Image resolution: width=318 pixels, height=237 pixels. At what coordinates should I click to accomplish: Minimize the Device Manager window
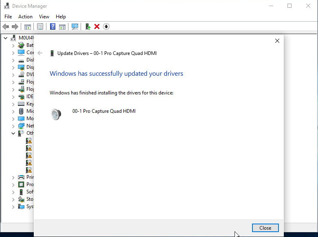point(271,6)
